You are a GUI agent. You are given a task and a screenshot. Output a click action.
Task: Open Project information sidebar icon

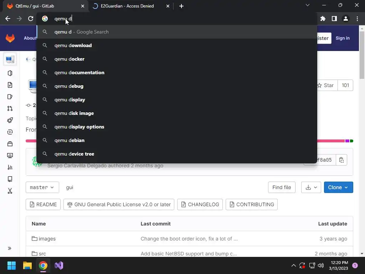pos(10,73)
